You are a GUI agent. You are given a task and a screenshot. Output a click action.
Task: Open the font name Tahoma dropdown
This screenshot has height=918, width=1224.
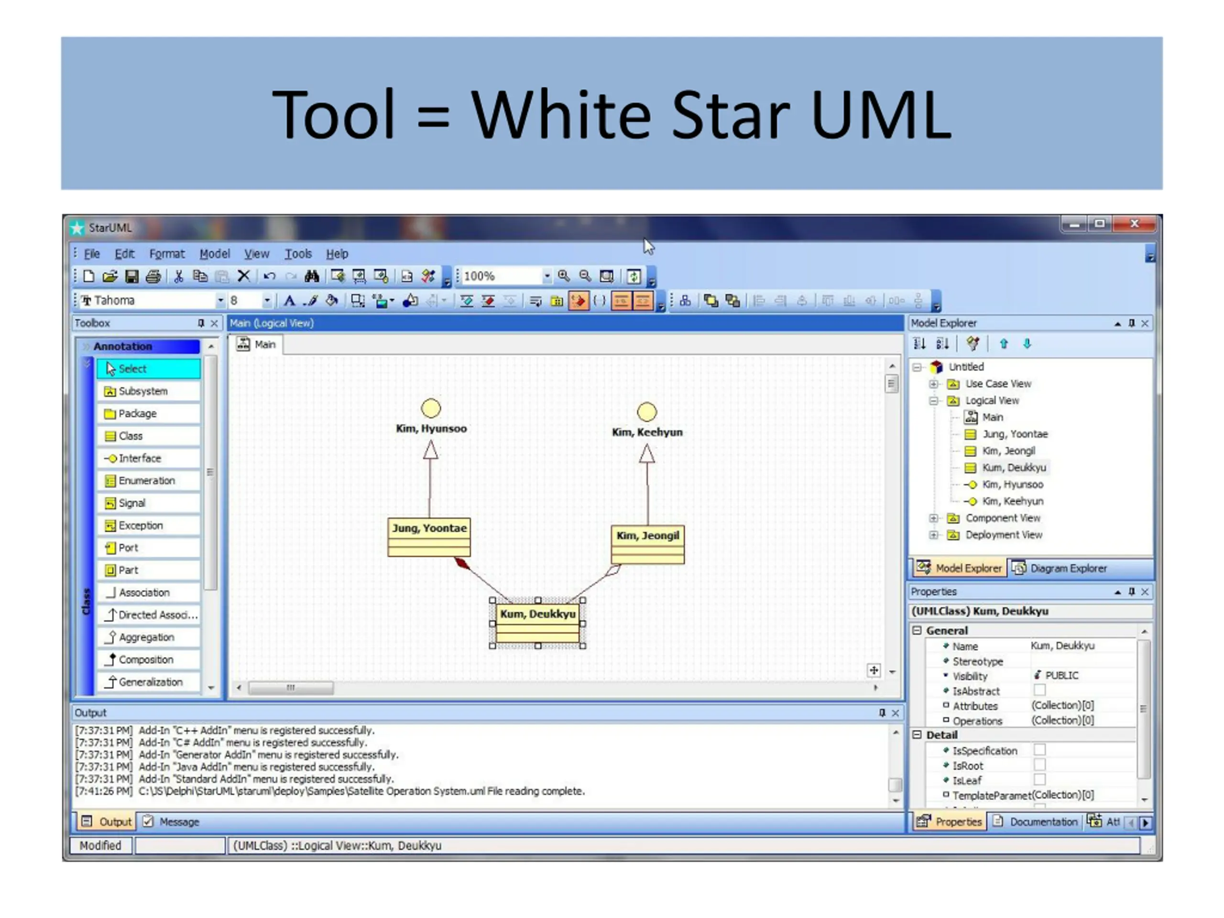[220, 300]
